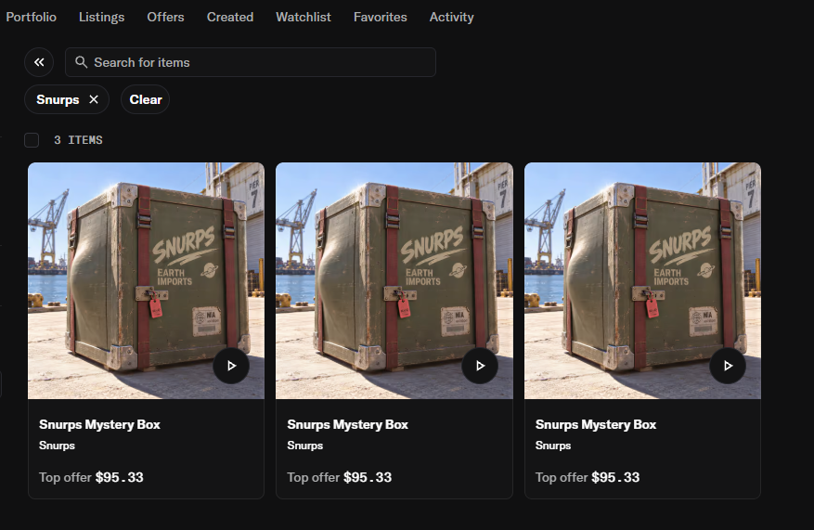Remove the Snurps filter with X icon

coord(94,99)
